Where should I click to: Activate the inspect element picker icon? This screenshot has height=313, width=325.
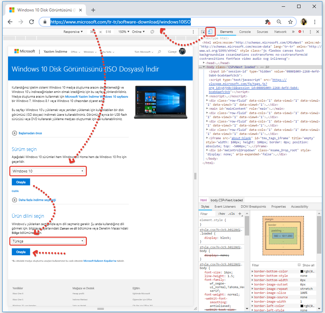203,32
